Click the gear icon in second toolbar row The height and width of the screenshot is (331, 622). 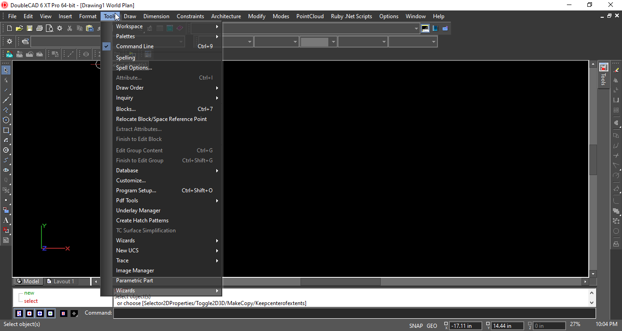[10, 42]
